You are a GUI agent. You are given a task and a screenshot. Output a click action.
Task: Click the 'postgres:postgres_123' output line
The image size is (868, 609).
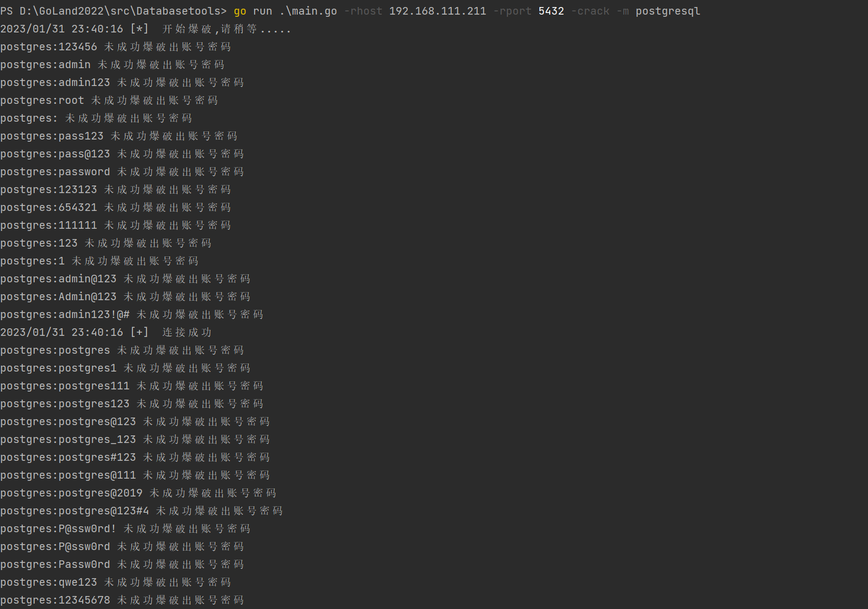tap(135, 439)
